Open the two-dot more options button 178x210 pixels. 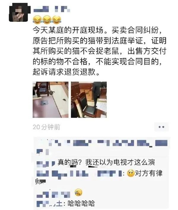[161, 127]
